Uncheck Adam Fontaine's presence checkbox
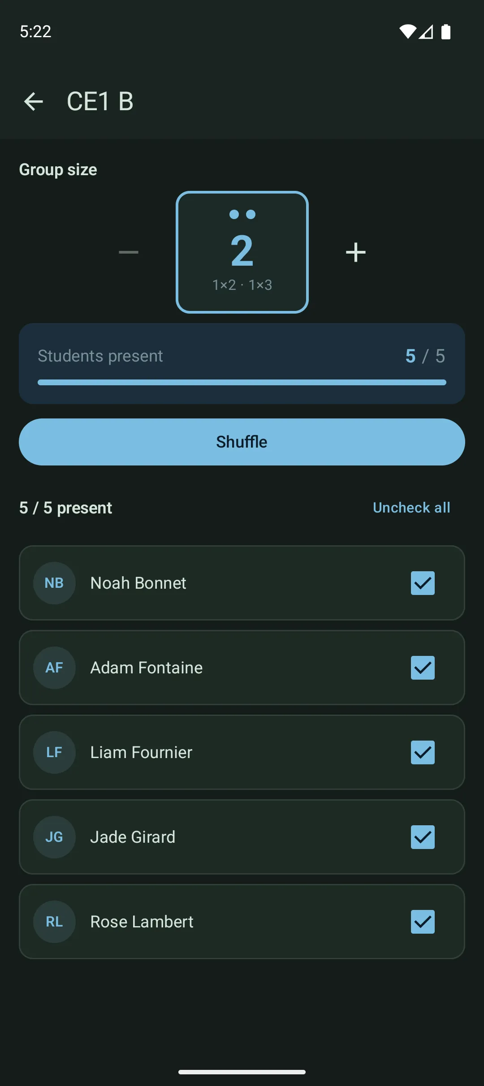The height and width of the screenshot is (1086, 484). (x=423, y=668)
